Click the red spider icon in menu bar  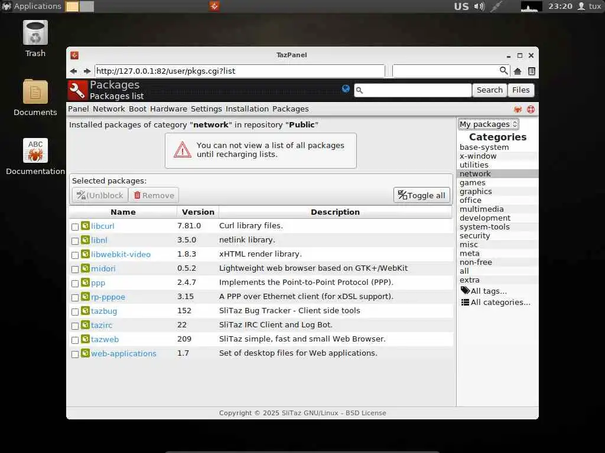point(518,109)
